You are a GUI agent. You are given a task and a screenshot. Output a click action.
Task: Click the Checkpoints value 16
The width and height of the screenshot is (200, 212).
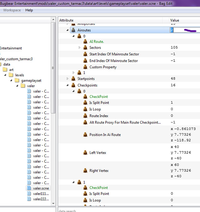click(x=173, y=85)
